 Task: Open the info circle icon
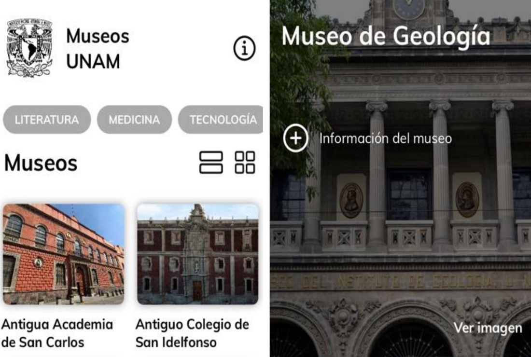pyautogui.click(x=244, y=48)
